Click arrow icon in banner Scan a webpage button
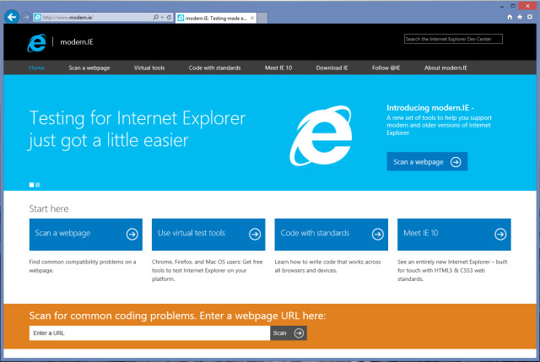 pos(456,162)
